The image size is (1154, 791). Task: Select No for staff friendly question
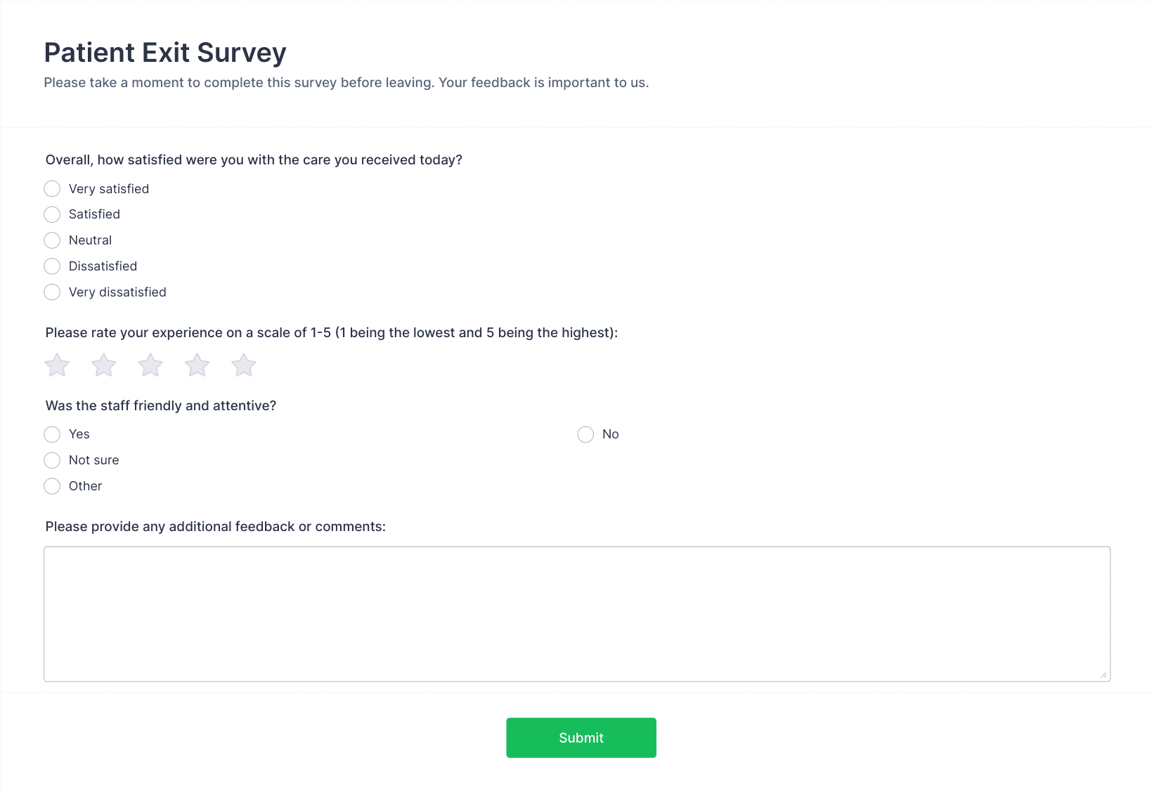(585, 434)
